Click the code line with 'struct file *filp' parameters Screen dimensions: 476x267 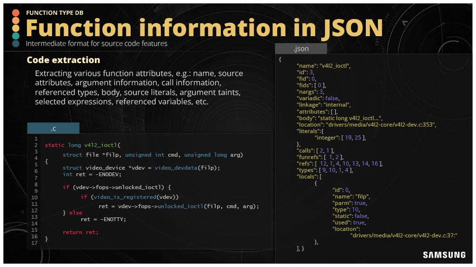click(x=152, y=155)
